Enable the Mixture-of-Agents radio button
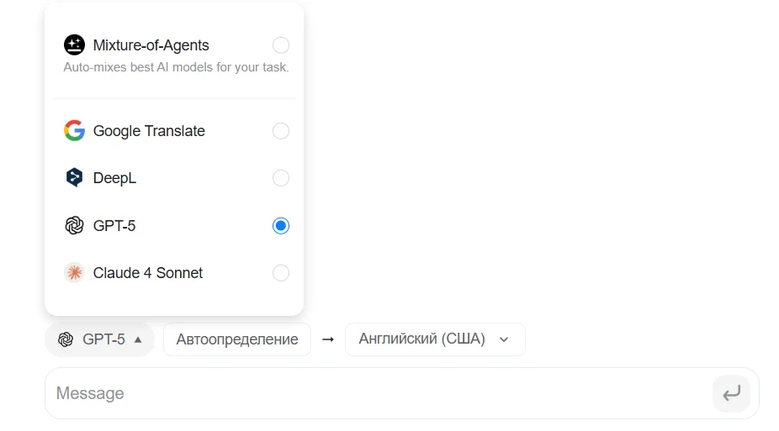Viewport: 779px width, 431px height. (x=281, y=45)
